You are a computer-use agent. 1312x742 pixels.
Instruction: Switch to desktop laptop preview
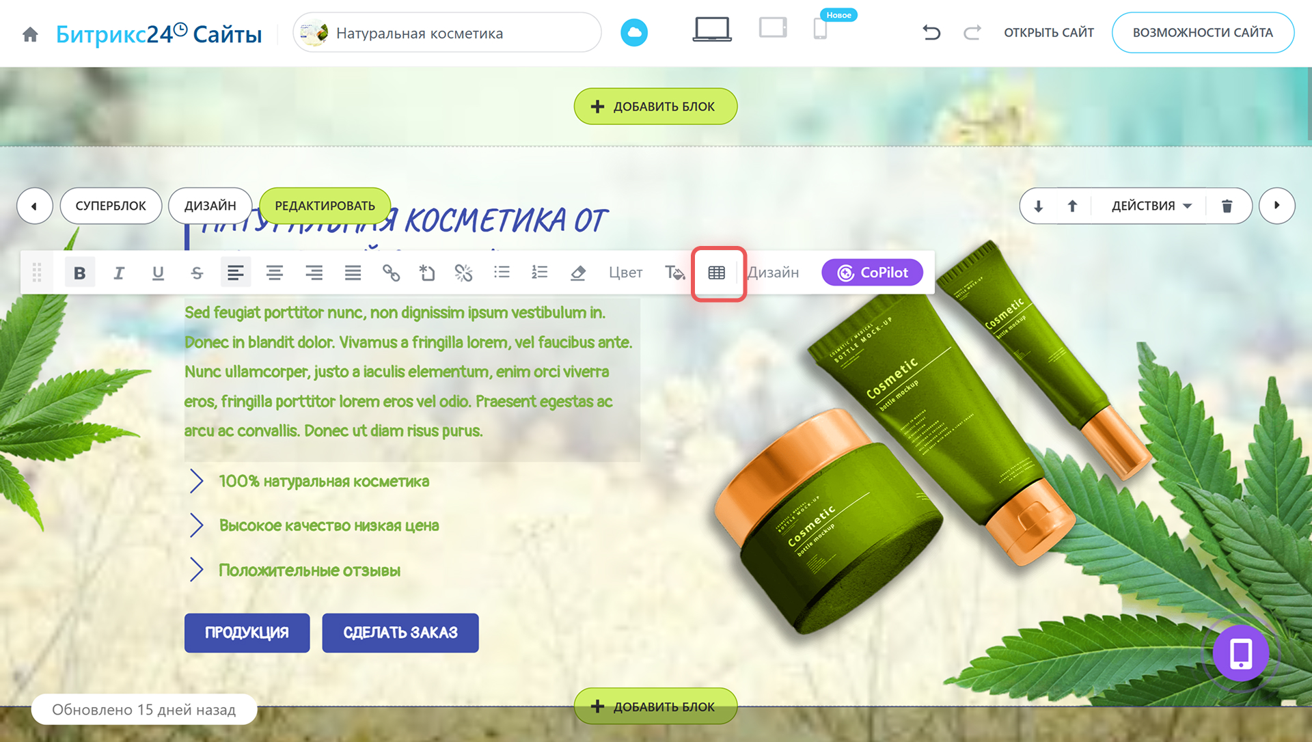pos(712,29)
